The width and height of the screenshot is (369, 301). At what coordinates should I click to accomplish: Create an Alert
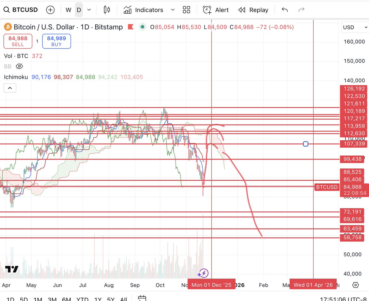216,10
